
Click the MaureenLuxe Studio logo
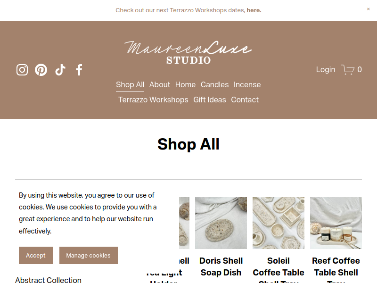point(188,53)
